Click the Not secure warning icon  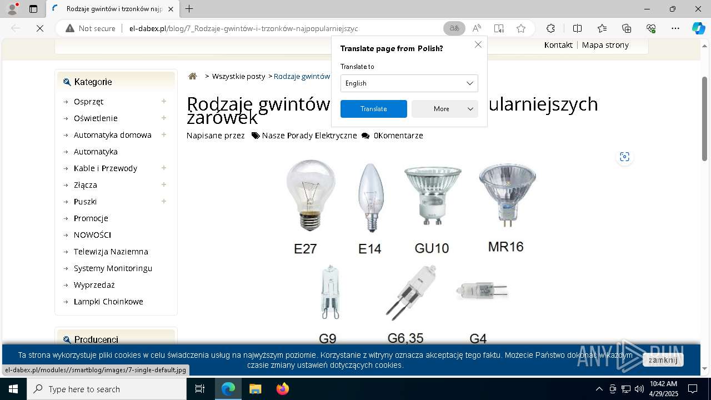tap(70, 28)
